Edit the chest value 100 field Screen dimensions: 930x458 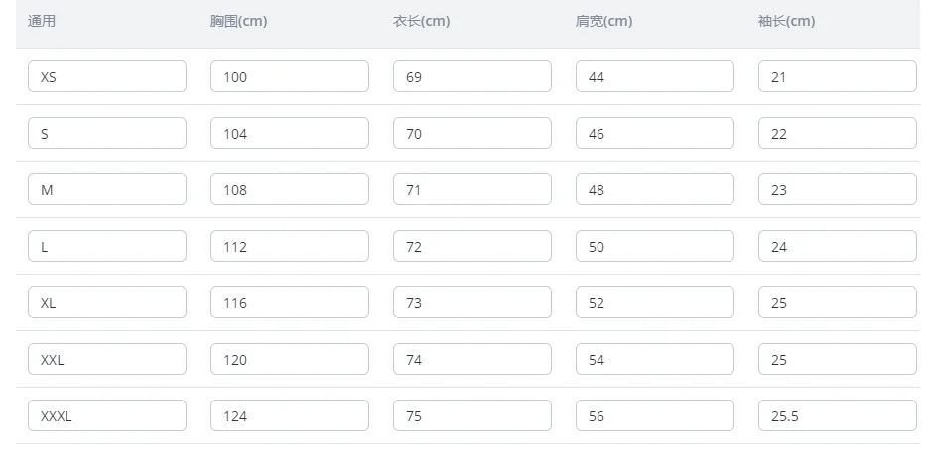[289, 77]
